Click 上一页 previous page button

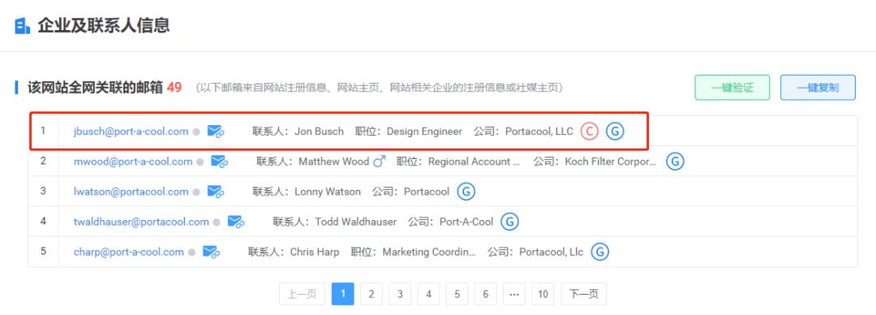302,294
